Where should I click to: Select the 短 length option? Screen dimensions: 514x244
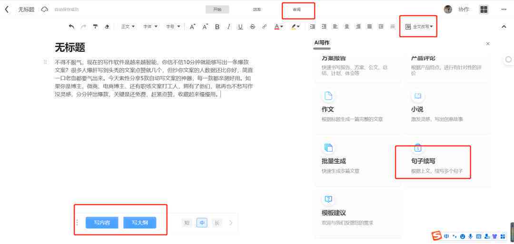[x=187, y=223]
